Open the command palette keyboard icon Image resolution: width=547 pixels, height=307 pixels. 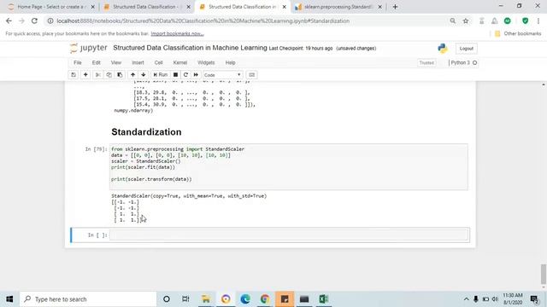[x=251, y=75]
